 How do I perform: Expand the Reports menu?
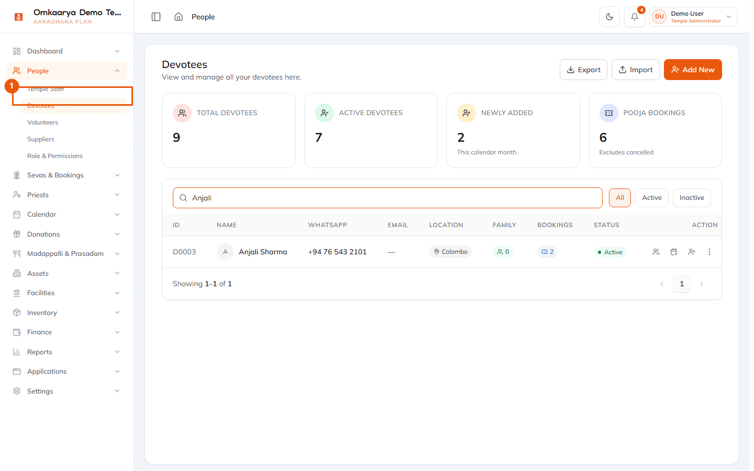pyautogui.click(x=66, y=352)
